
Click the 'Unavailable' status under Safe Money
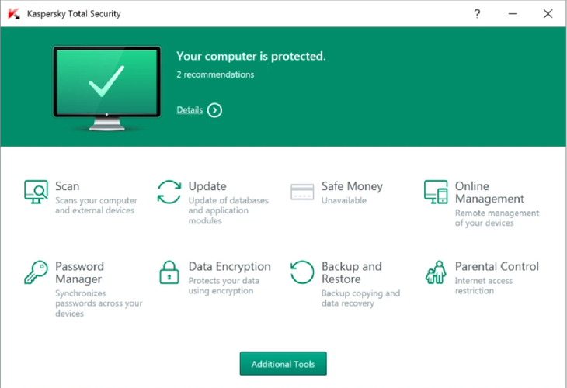click(344, 200)
